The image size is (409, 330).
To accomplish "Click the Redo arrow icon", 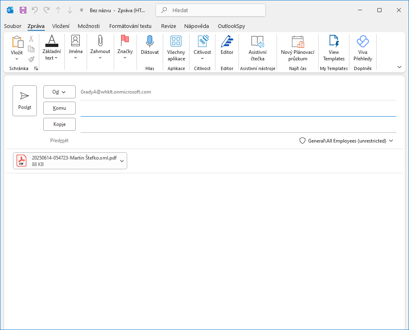I will pyautogui.click(x=47, y=10).
